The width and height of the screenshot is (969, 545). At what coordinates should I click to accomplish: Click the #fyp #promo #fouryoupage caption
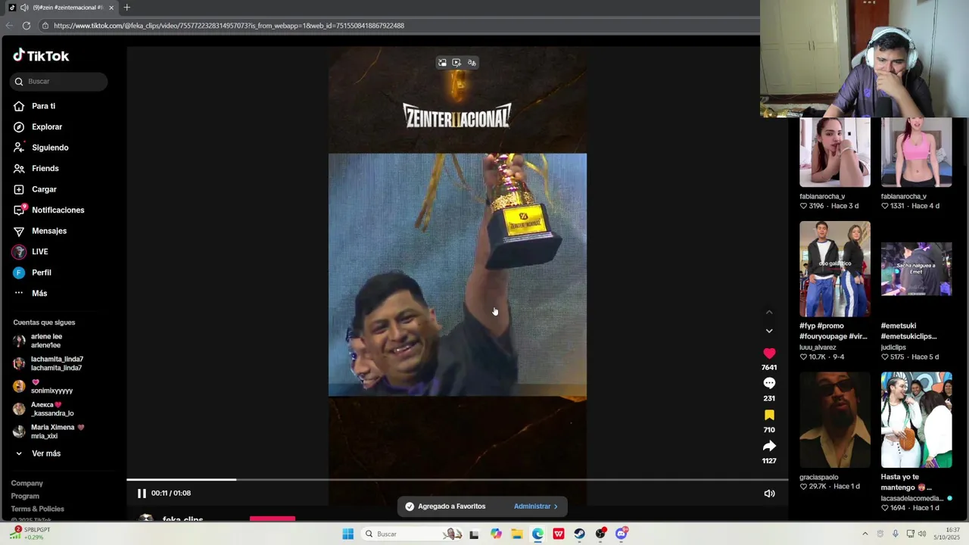(833, 331)
